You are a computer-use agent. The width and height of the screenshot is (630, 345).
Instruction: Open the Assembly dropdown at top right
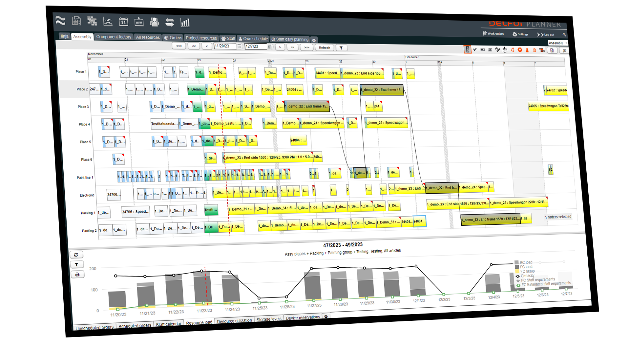tap(557, 43)
